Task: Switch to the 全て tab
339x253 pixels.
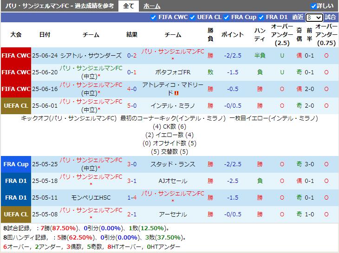Action: 129,6
